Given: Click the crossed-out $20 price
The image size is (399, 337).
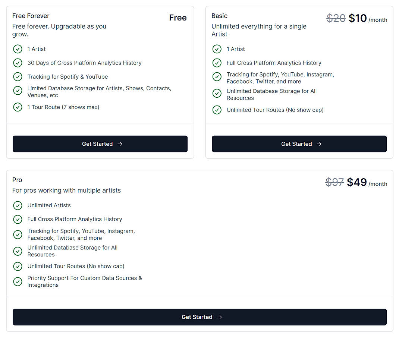Looking at the screenshot, I should pos(336,18).
